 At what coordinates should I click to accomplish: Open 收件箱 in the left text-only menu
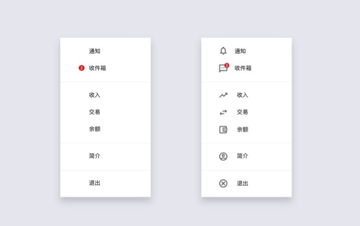(x=98, y=68)
